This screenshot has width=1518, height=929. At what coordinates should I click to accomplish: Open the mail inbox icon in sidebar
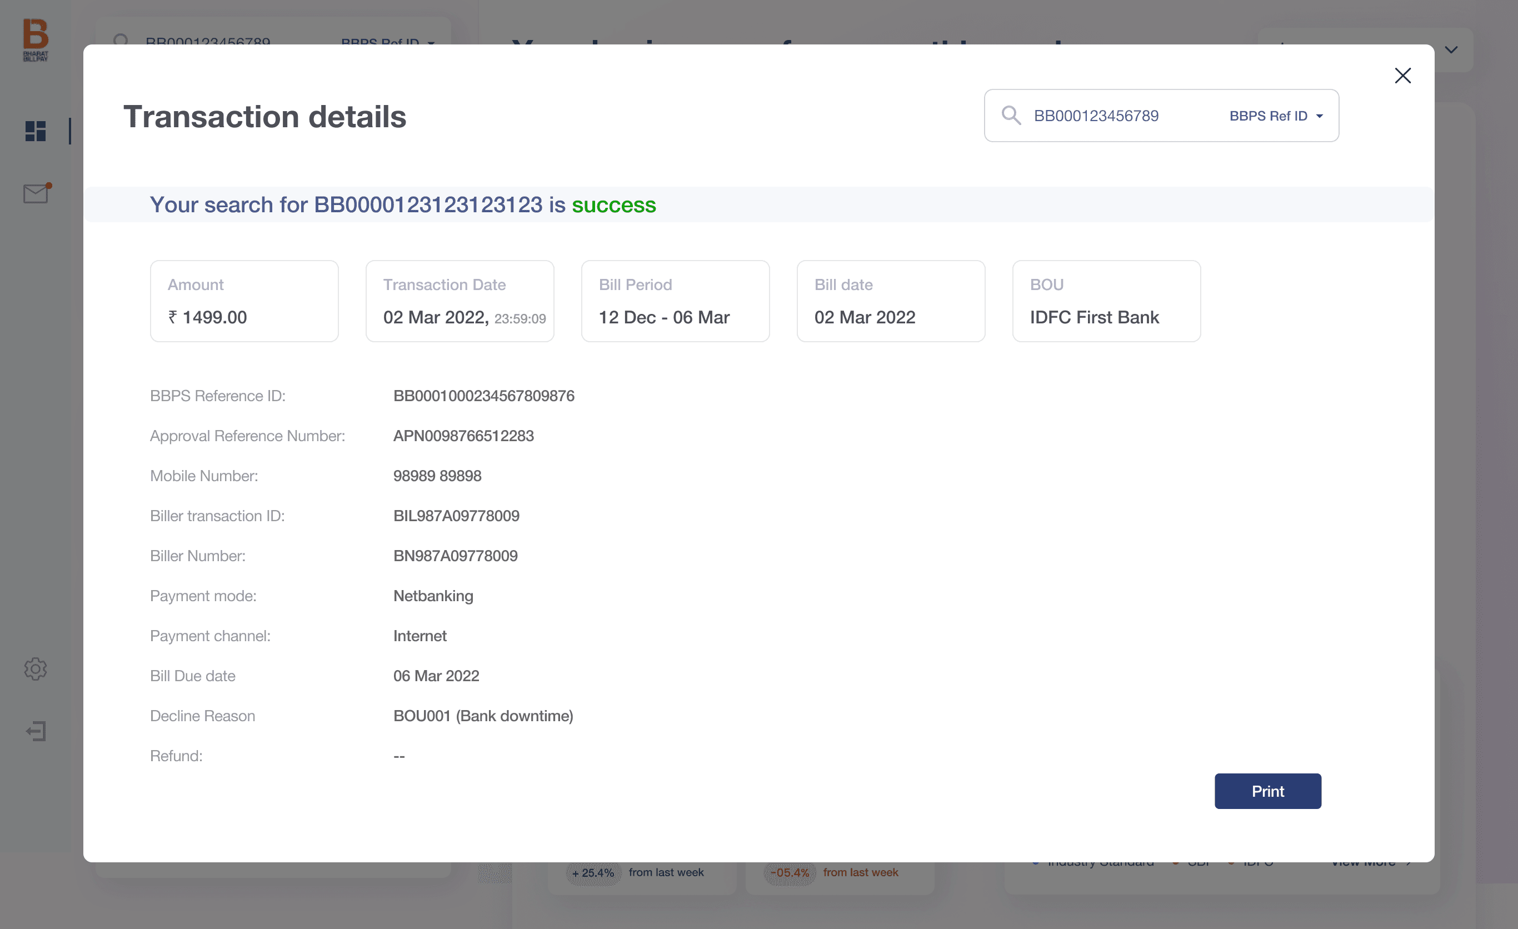[36, 193]
